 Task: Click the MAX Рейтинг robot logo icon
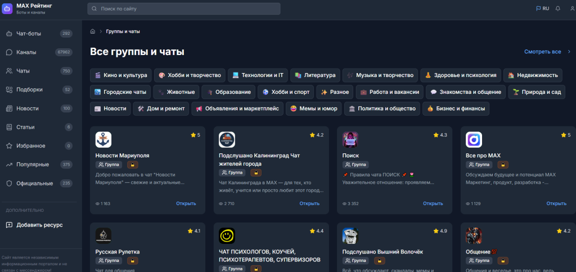coord(7,9)
